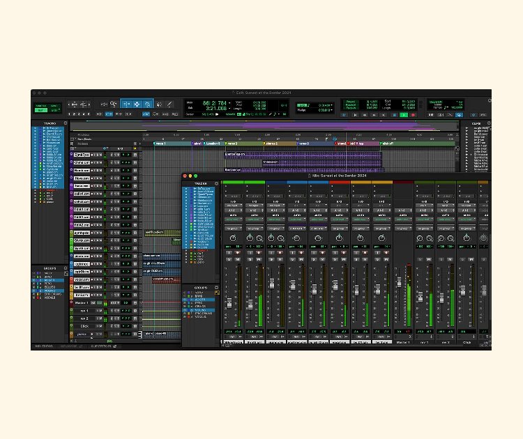This screenshot has height=439, width=523.
Task: Click the Fast Forward transport button
Action: (374, 115)
